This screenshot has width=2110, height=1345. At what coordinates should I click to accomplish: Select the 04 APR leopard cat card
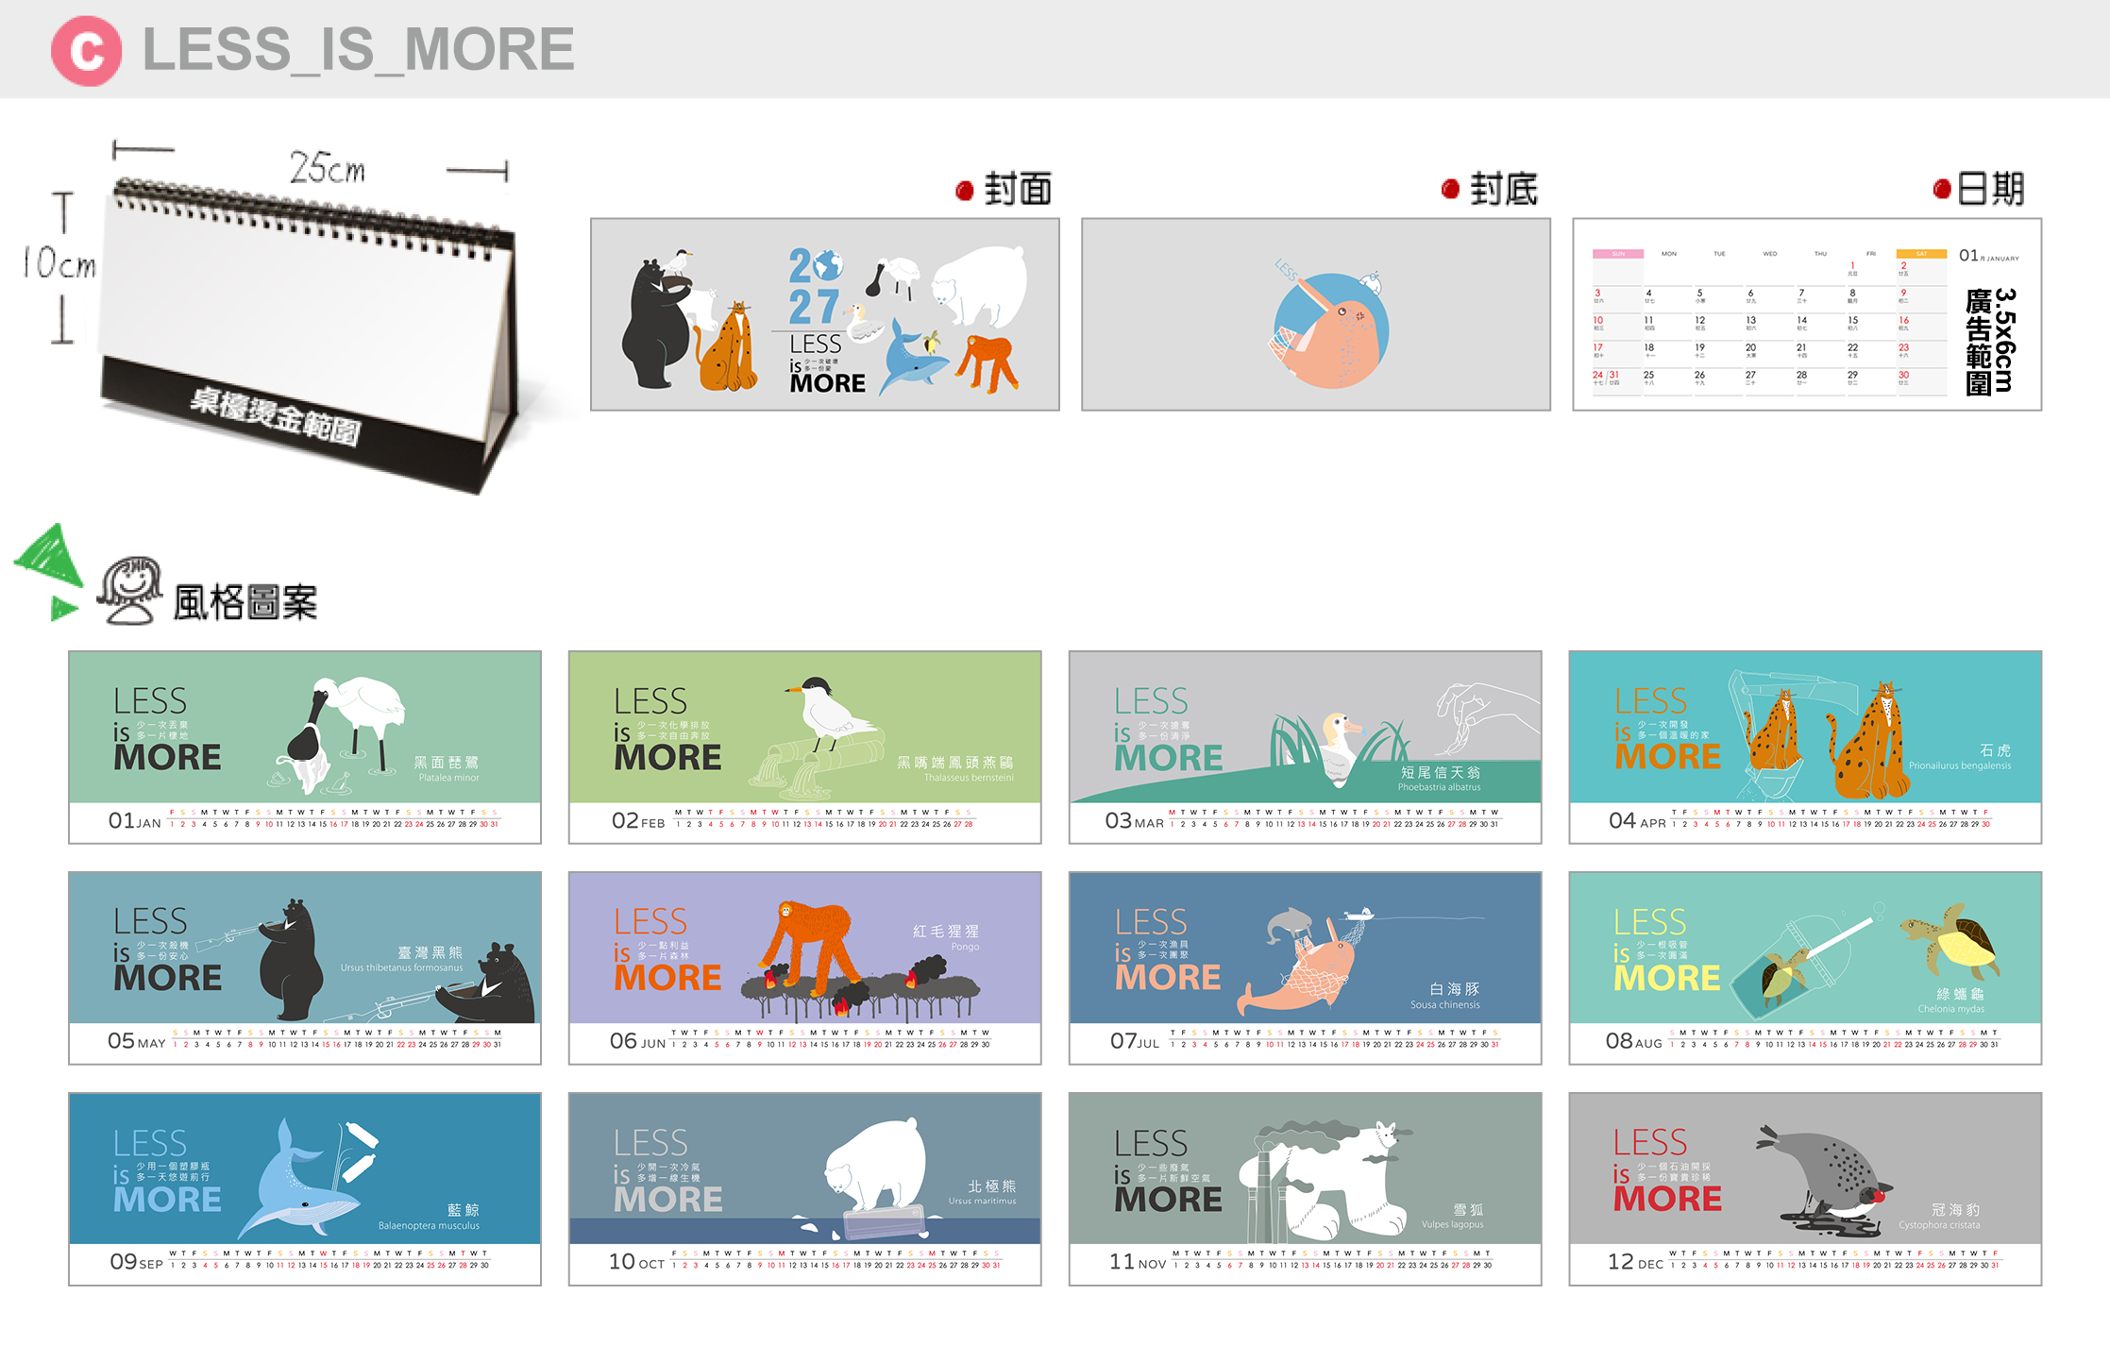pyautogui.click(x=1805, y=747)
